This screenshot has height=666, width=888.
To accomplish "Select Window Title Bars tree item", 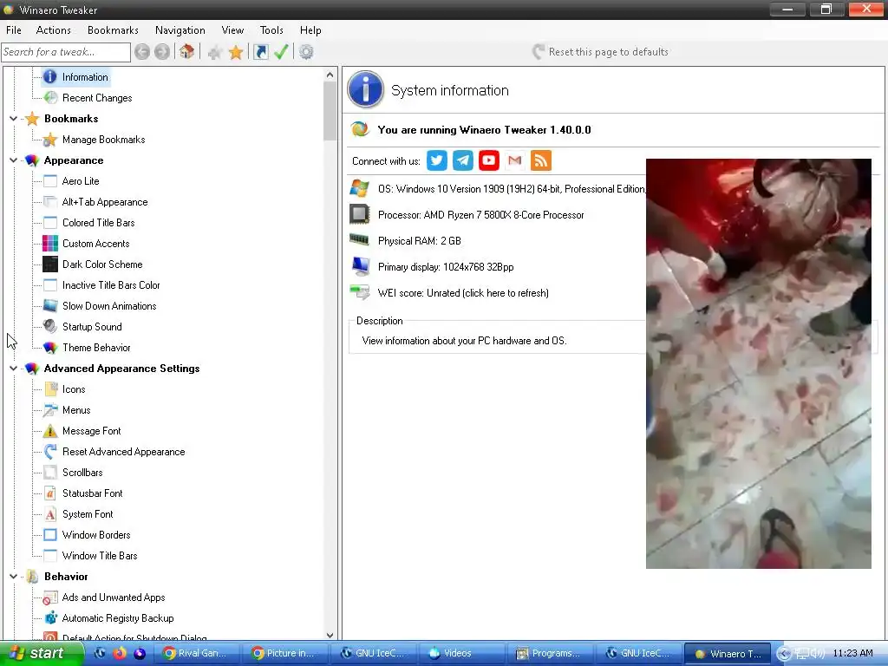I will coord(100,556).
